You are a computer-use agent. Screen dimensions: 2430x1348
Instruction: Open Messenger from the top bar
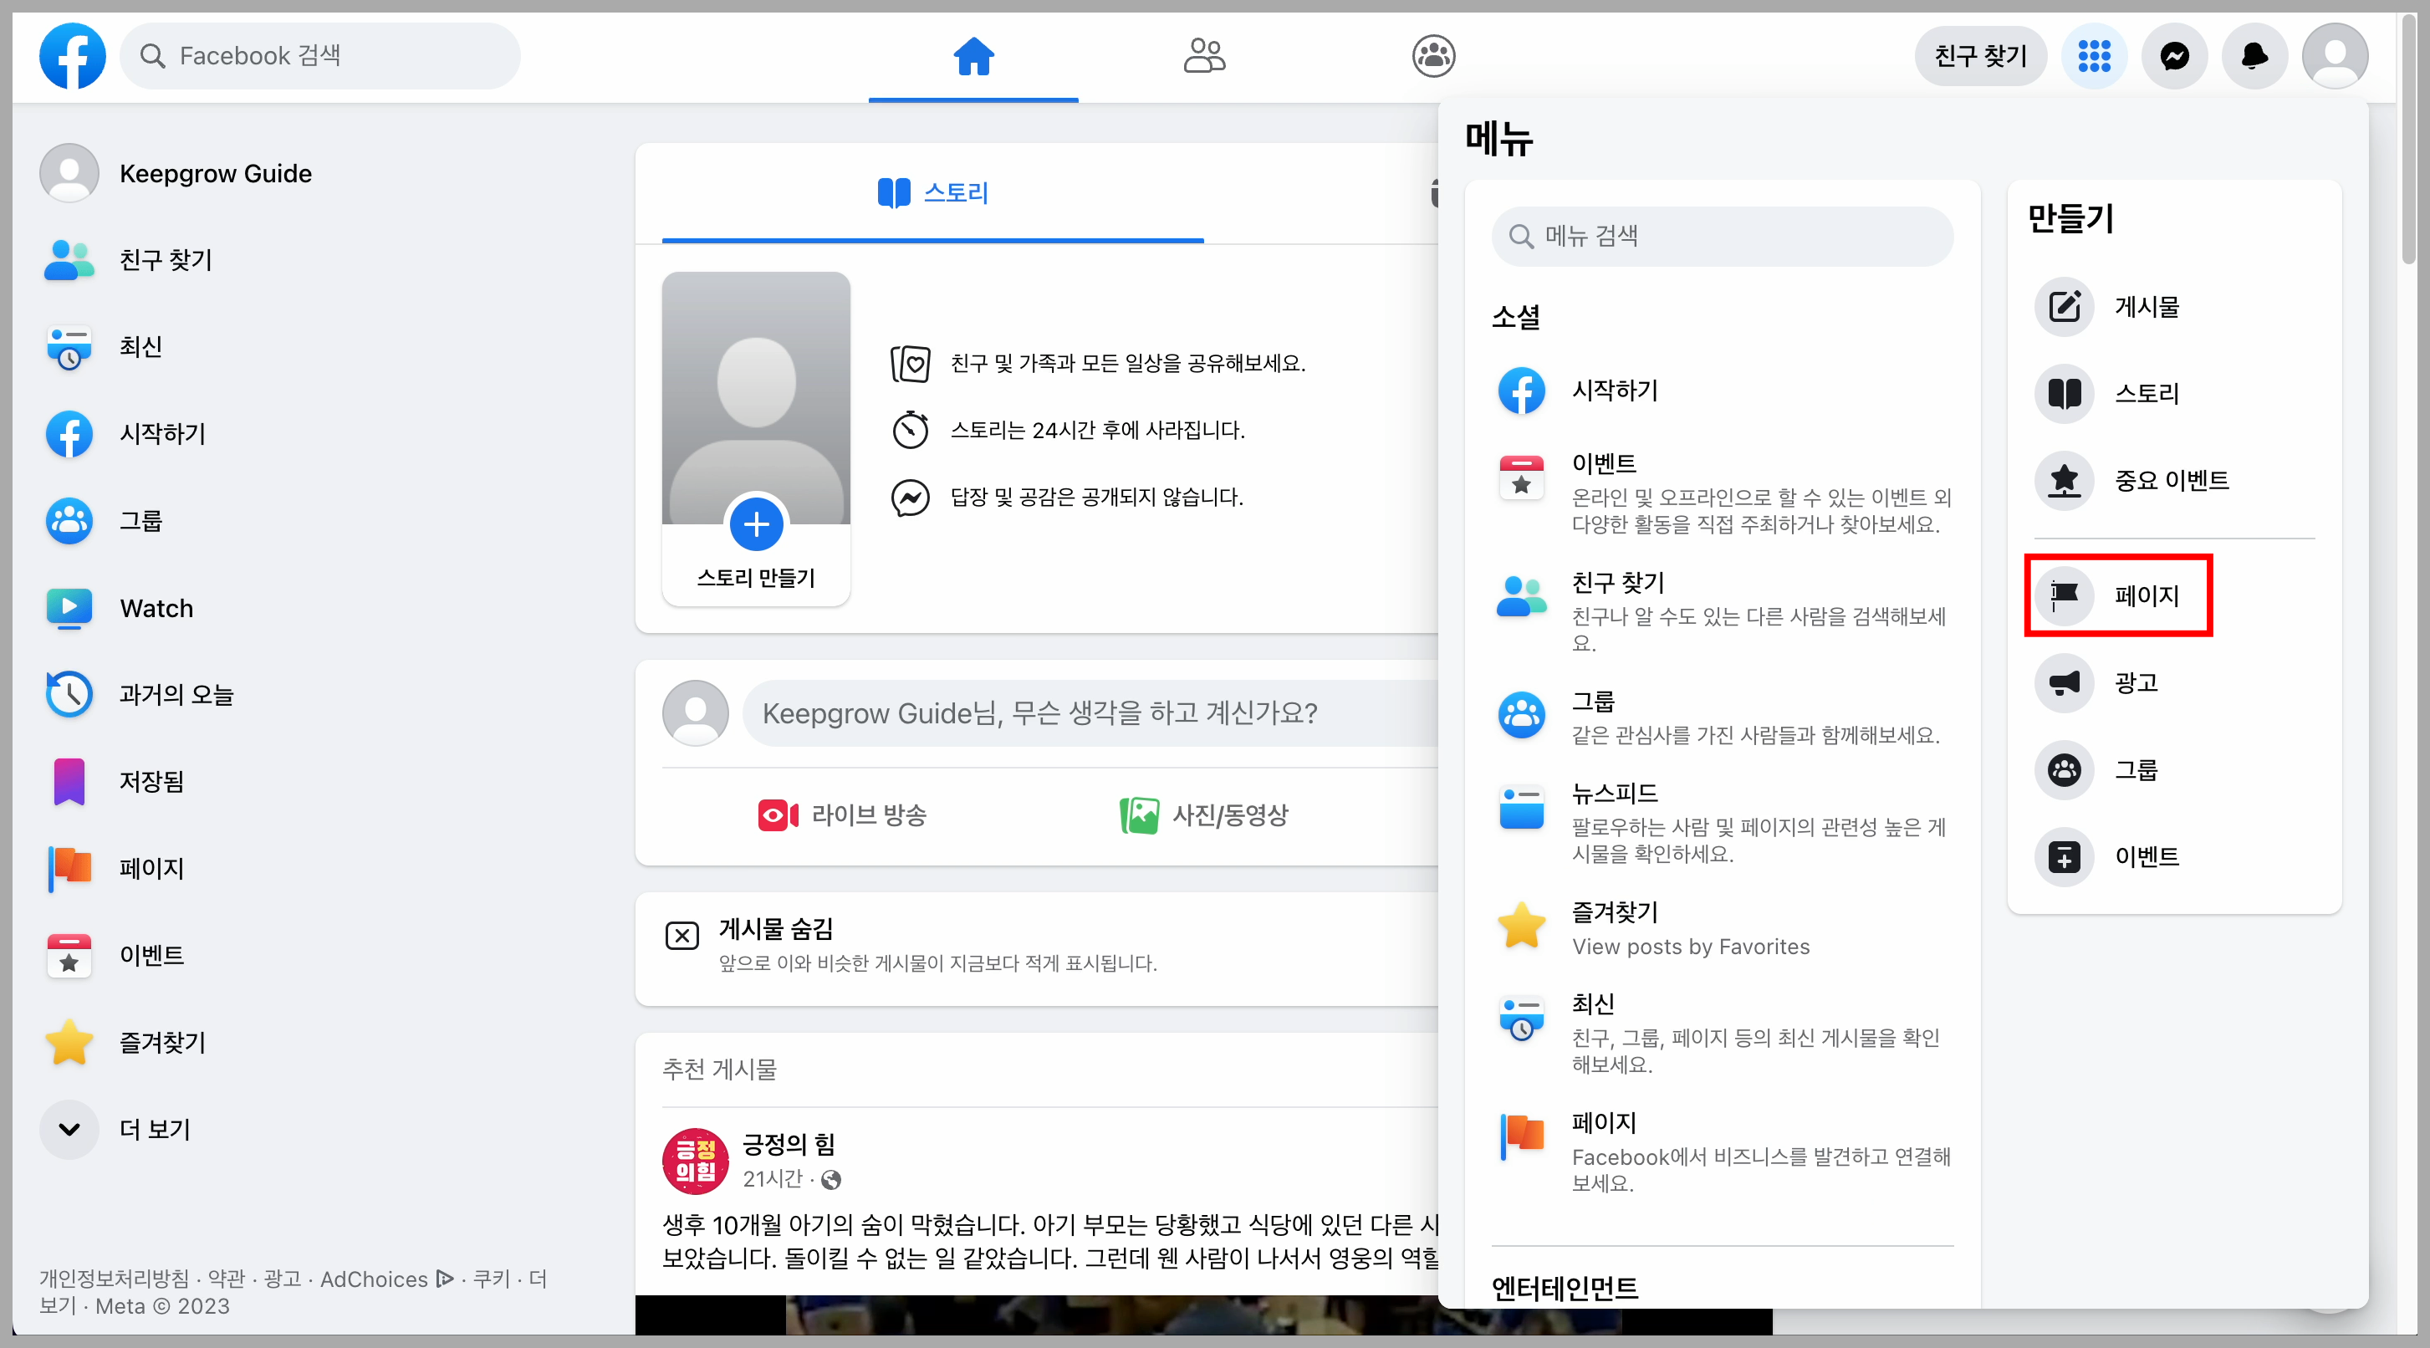pos(2174,56)
